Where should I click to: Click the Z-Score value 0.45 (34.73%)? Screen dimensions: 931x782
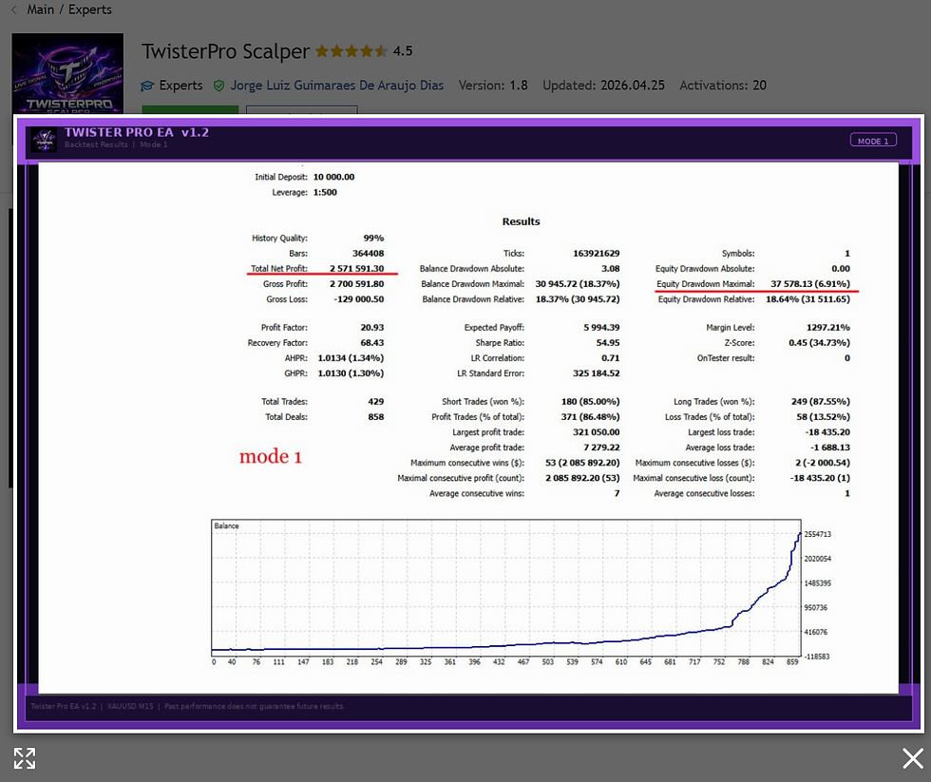click(x=819, y=343)
